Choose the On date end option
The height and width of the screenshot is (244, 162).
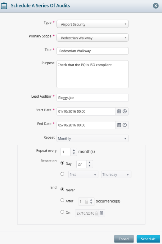(62, 212)
